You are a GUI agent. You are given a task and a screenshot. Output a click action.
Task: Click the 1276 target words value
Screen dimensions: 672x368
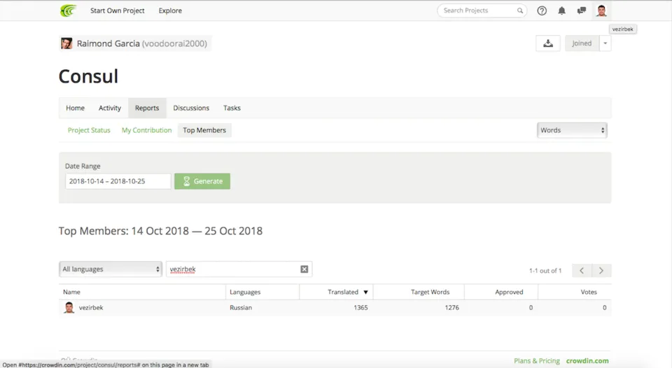click(451, 308)
